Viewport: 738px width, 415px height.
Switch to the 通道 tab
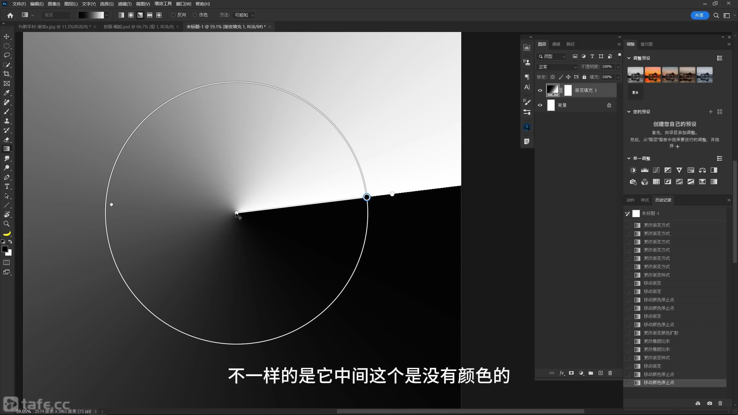coord(556,44)
